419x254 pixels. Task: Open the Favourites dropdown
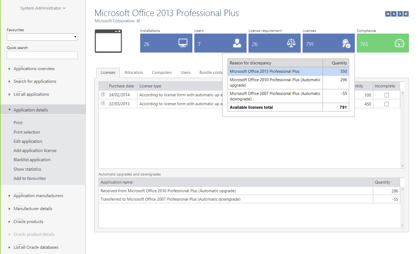point(75,37)
